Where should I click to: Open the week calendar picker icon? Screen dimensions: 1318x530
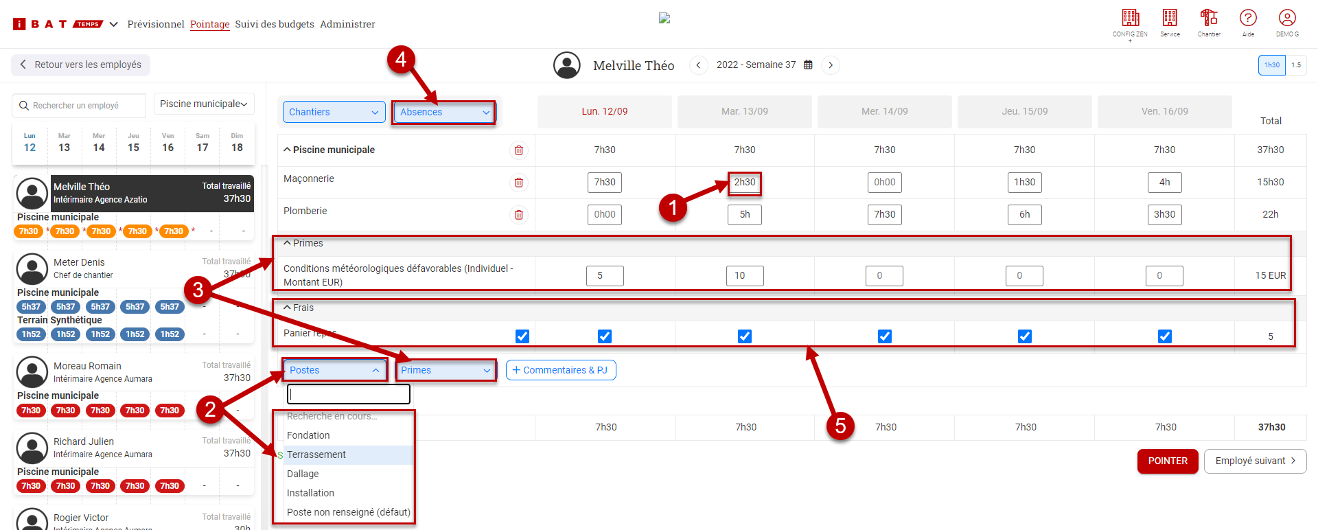(x=808, y=65)
